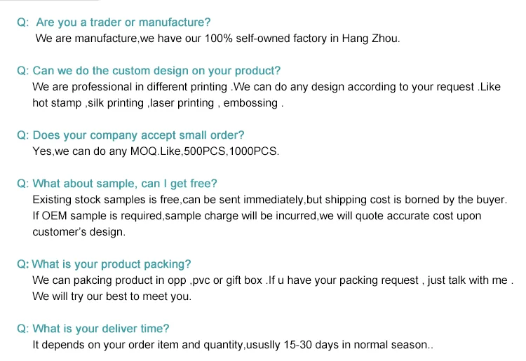Screen dimensions: 526x361
Task: Click the answer about any MOQ
Action: [156, 151]
